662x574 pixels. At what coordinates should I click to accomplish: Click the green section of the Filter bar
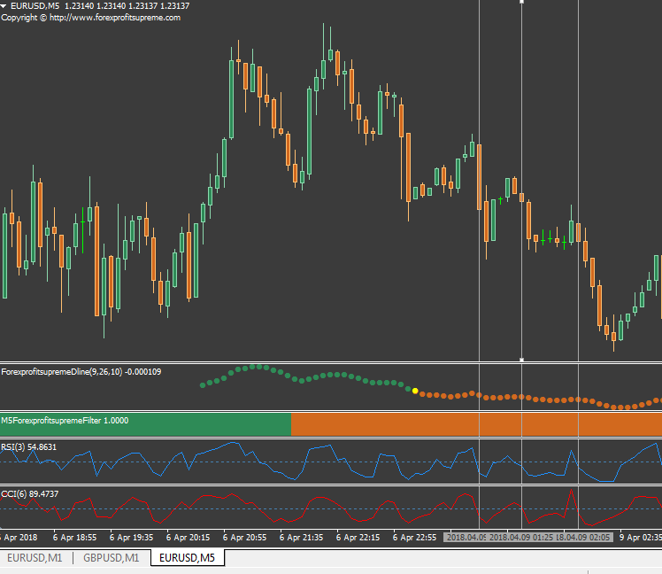click(x=146, y=424)
